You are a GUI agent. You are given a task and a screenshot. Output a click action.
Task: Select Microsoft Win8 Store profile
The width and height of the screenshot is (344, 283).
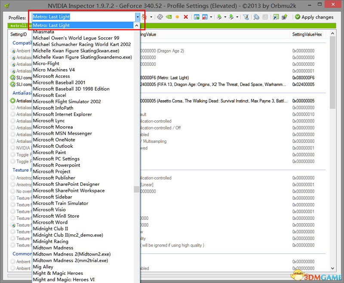coord(56,216)
